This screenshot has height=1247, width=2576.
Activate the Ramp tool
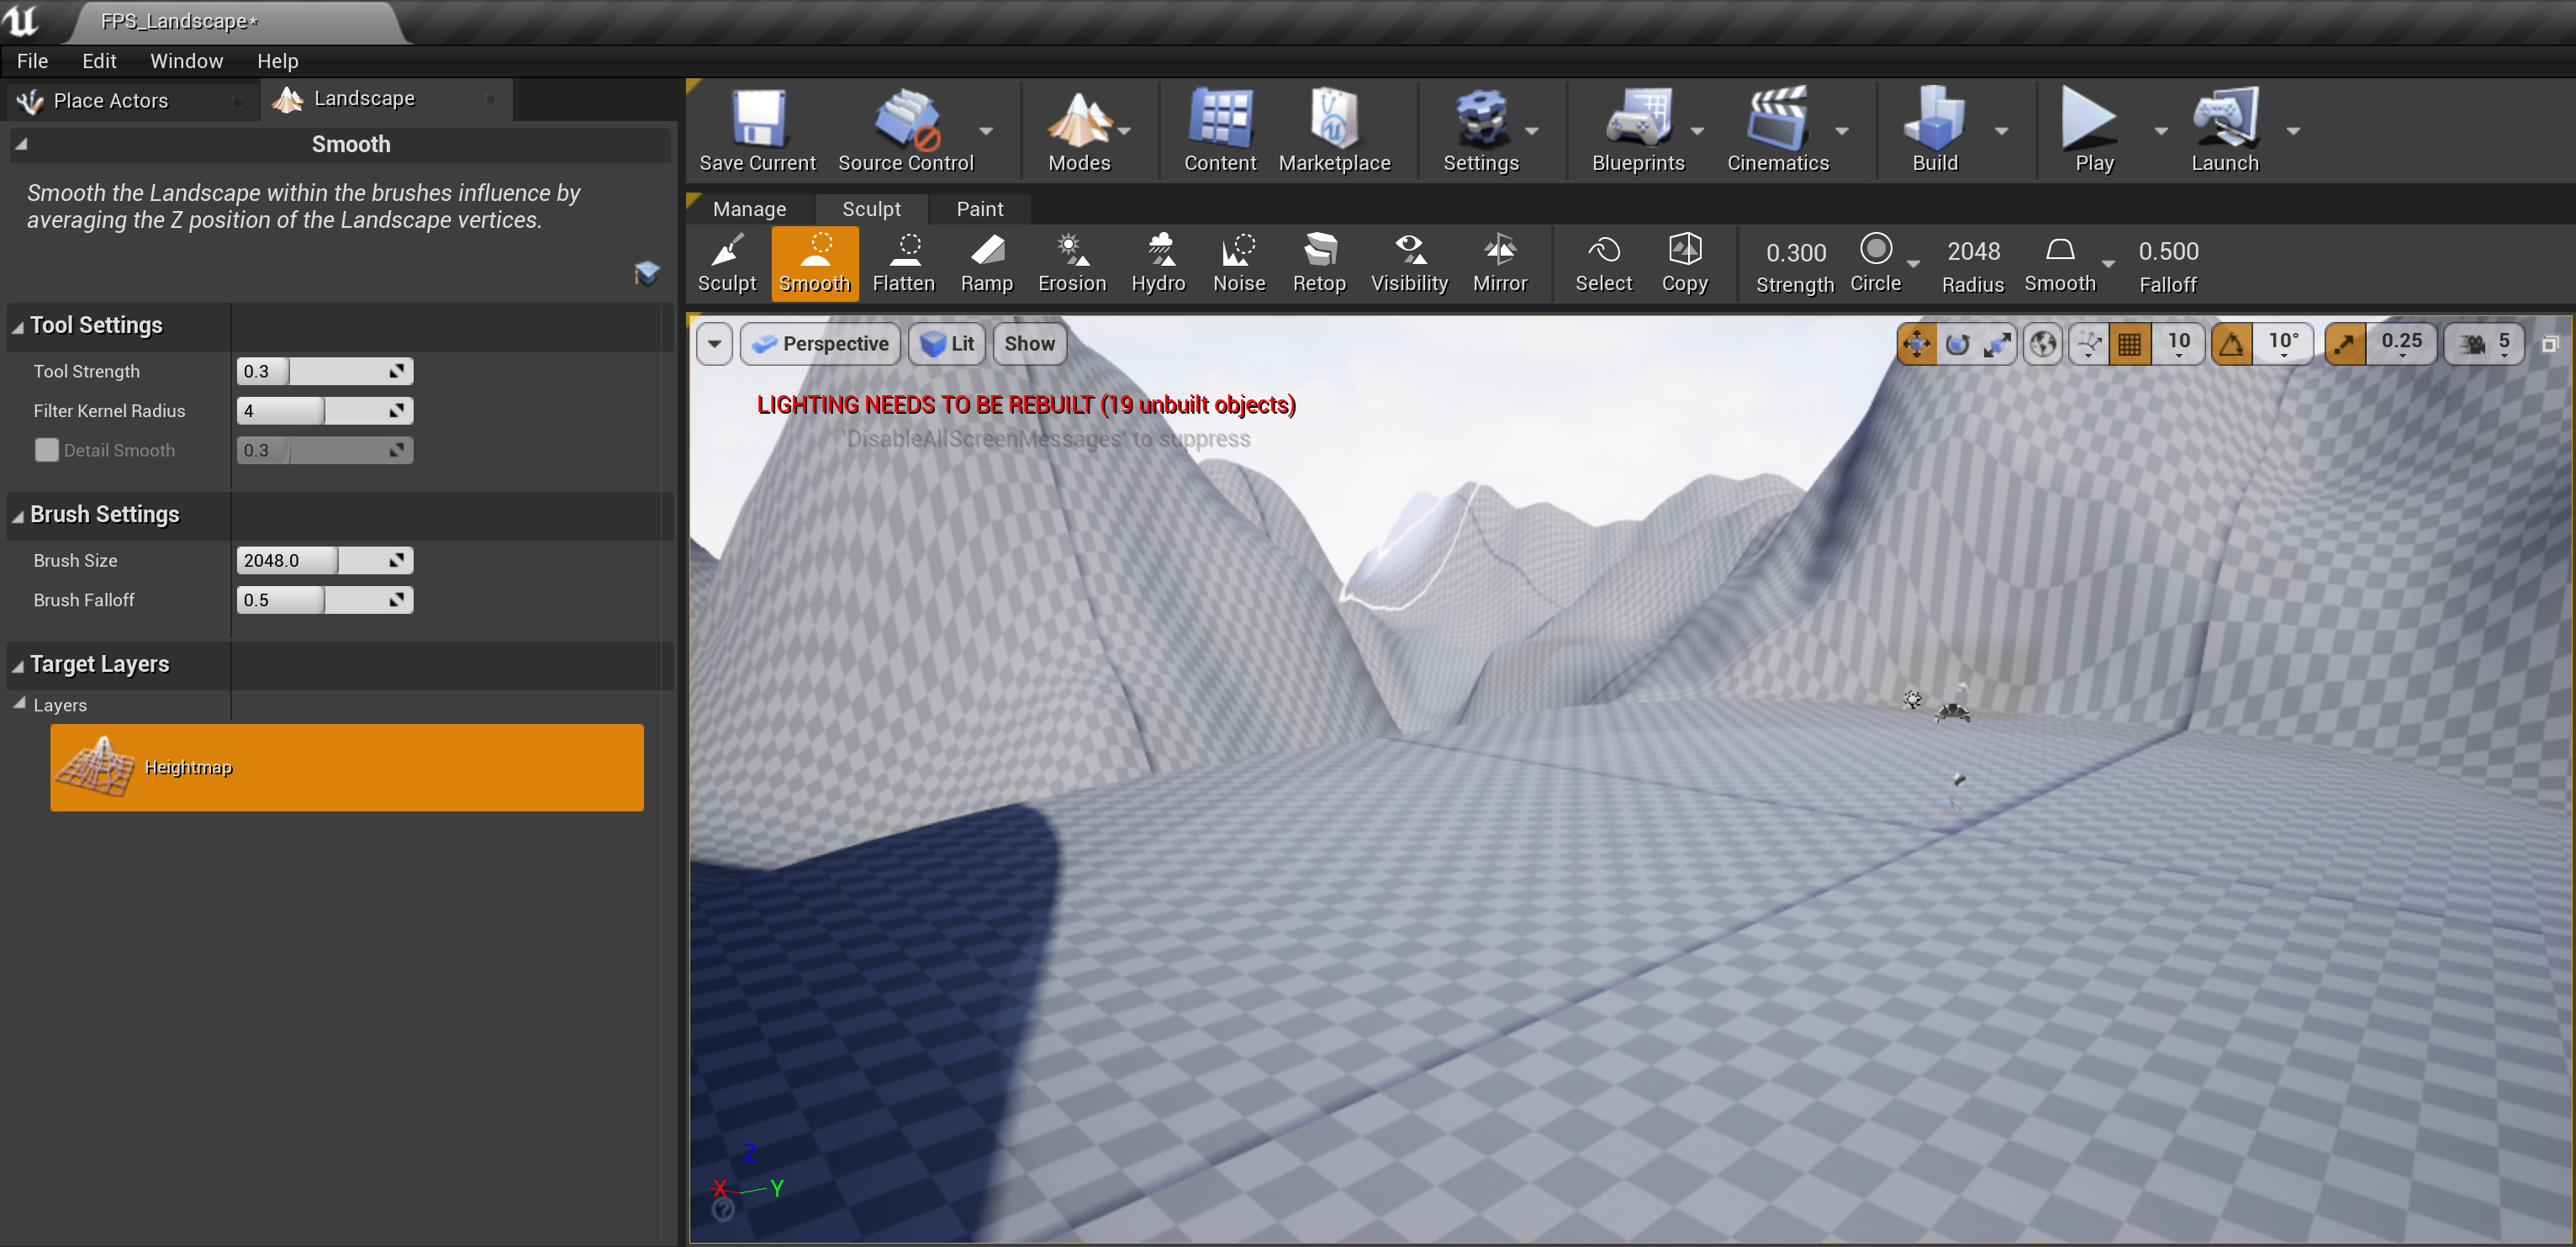[x=986, y=262]
